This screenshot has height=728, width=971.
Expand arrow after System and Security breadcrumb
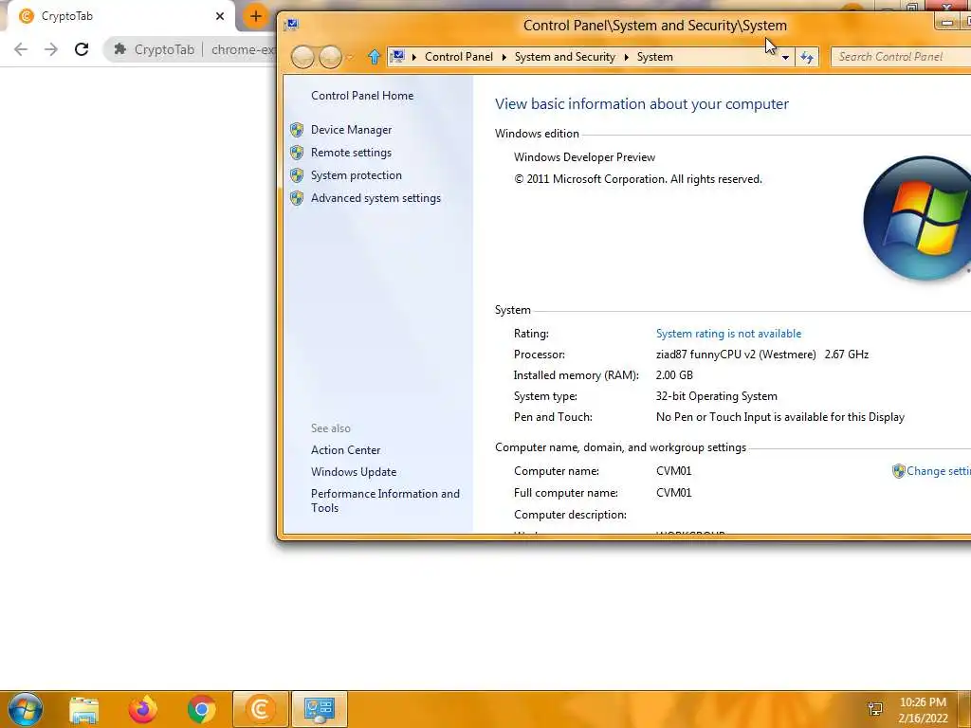pyautogui.click(x=626, y=57)
